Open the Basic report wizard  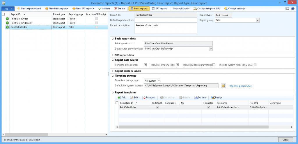pos(29,8)
